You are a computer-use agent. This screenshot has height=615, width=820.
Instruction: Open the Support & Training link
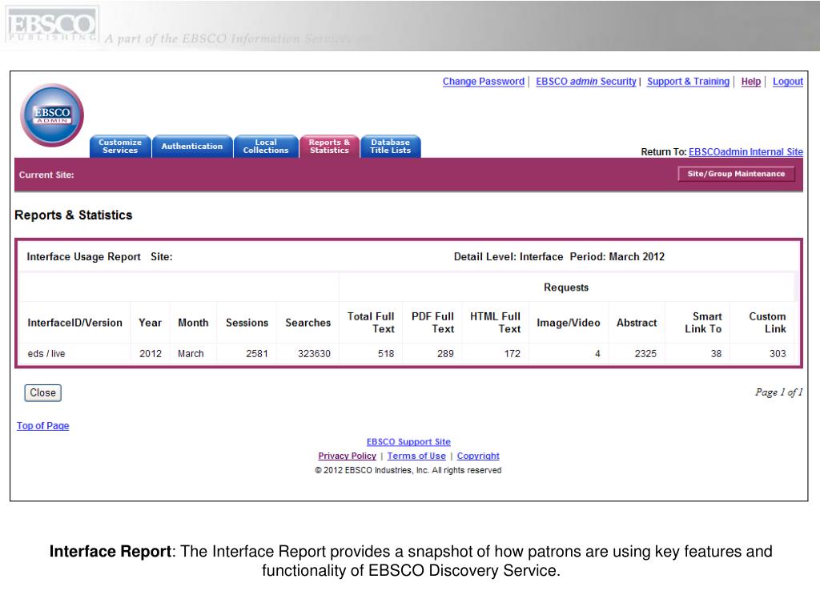click(688, 82)
